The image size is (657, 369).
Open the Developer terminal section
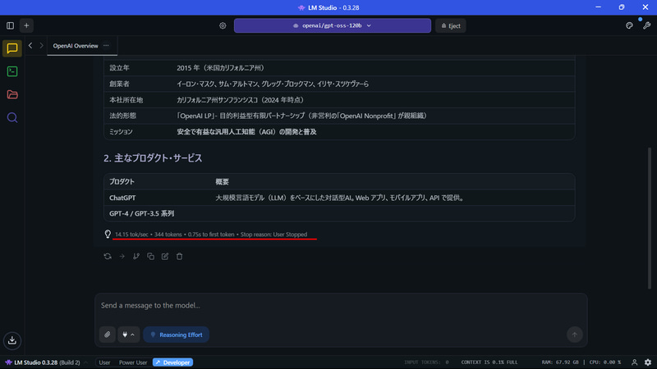[x=12, y=71]
